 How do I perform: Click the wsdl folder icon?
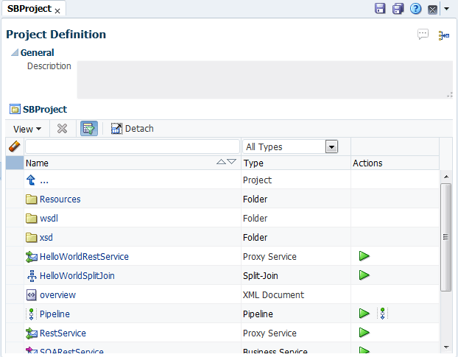coord(31,219)
